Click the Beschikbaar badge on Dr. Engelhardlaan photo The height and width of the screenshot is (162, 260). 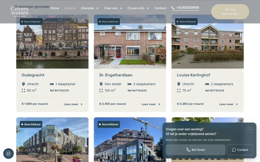click(x=109, y=22)
